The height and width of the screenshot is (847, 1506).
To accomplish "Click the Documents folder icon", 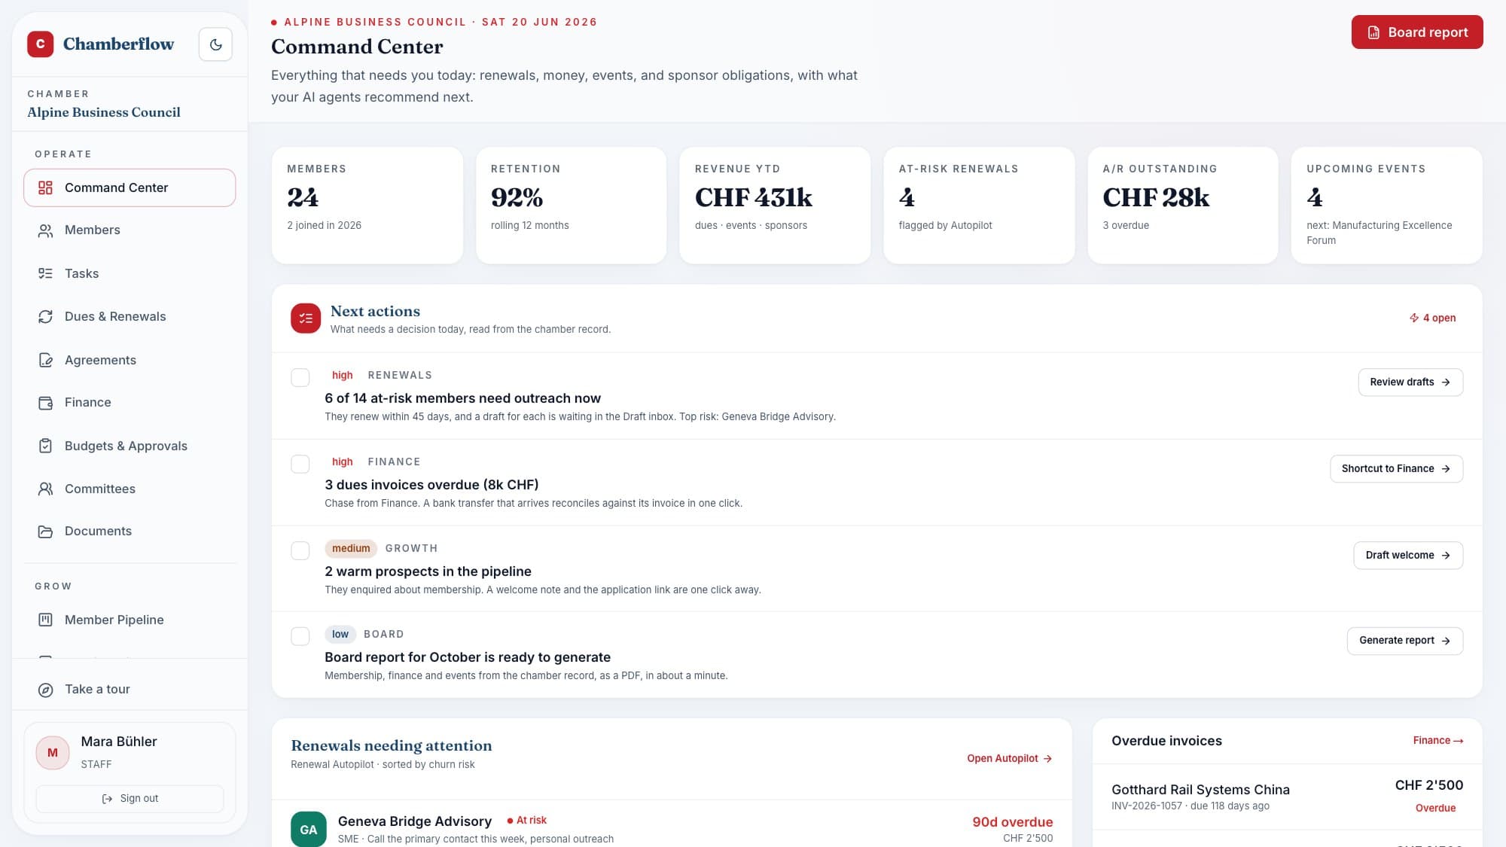I will click(45, 532).
